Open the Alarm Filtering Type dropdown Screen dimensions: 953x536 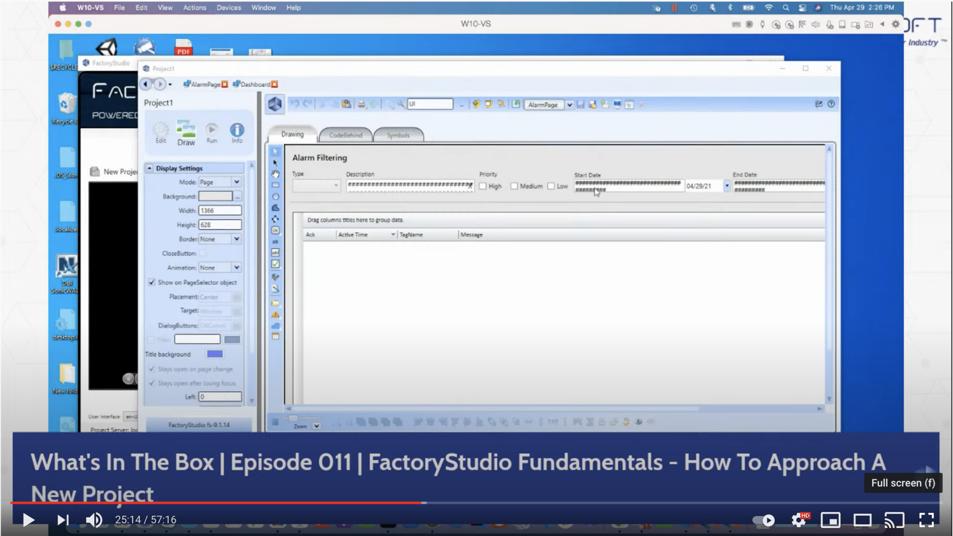coord(316,185)
